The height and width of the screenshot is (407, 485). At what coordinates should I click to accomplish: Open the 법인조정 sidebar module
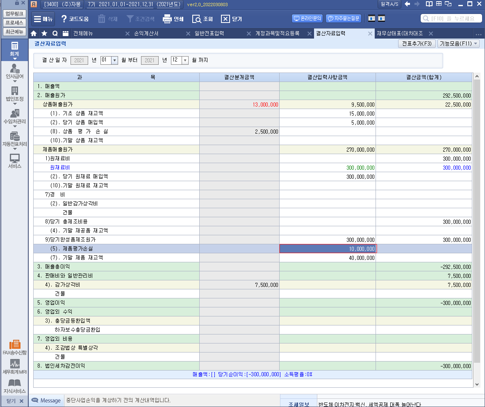point(14,92)
